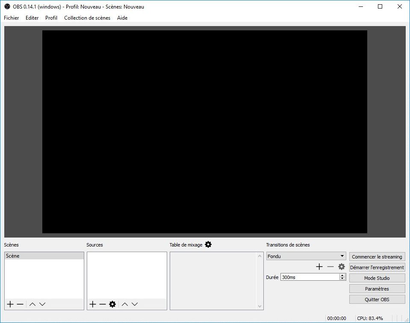Screen dimensions: 410x323
Task: Click the Durée 300ms input field
Action: [309, 277]
